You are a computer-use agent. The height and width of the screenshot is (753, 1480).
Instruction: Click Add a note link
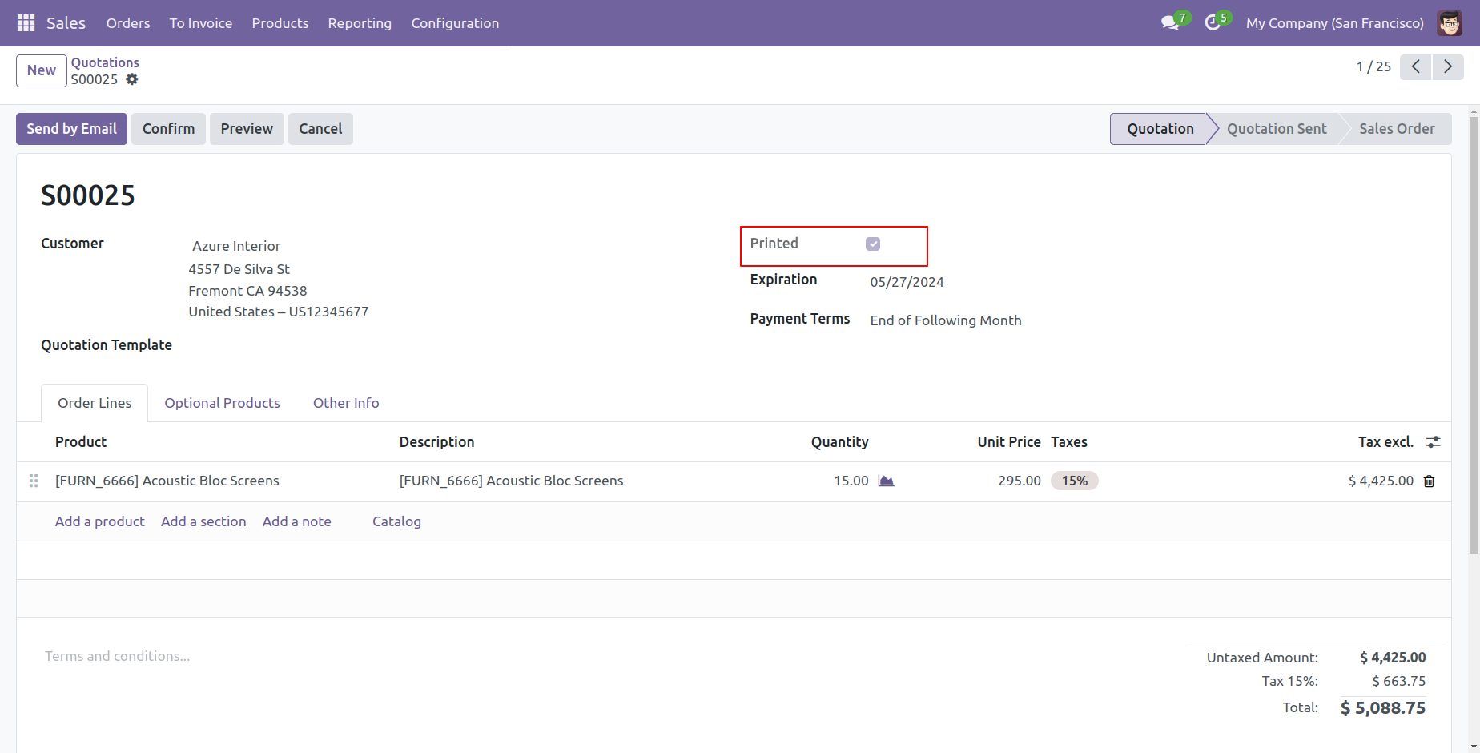pyautogui.click(x=296, y=521)
